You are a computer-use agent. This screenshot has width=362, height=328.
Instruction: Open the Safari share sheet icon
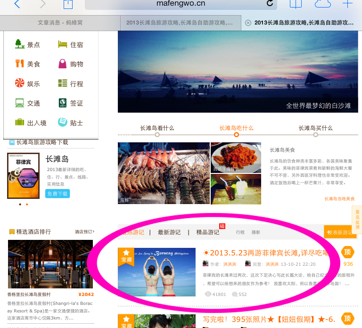[x=68, y=4]
